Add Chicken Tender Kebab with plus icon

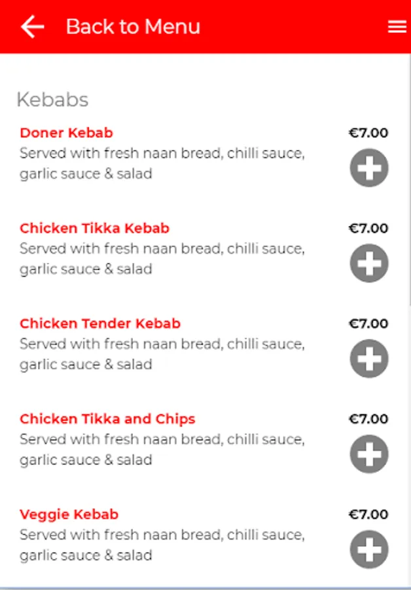coord(369,358)
